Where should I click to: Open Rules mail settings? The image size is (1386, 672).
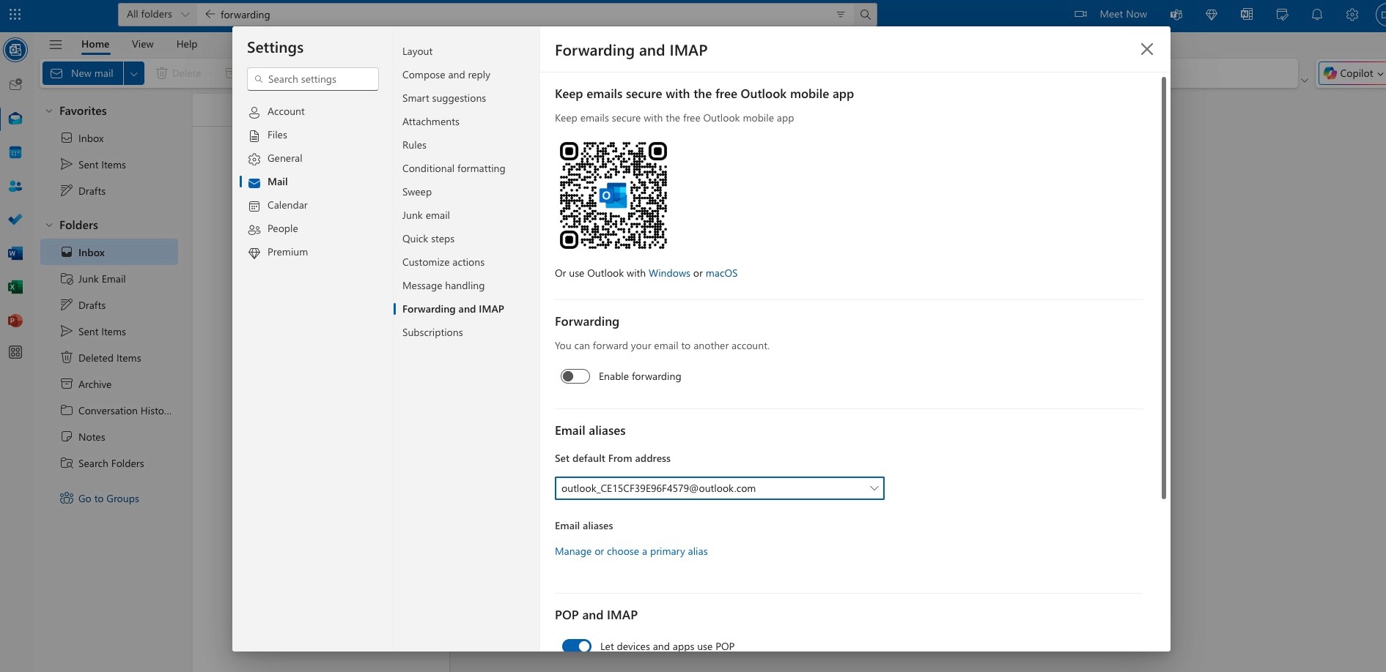(414, 145)
